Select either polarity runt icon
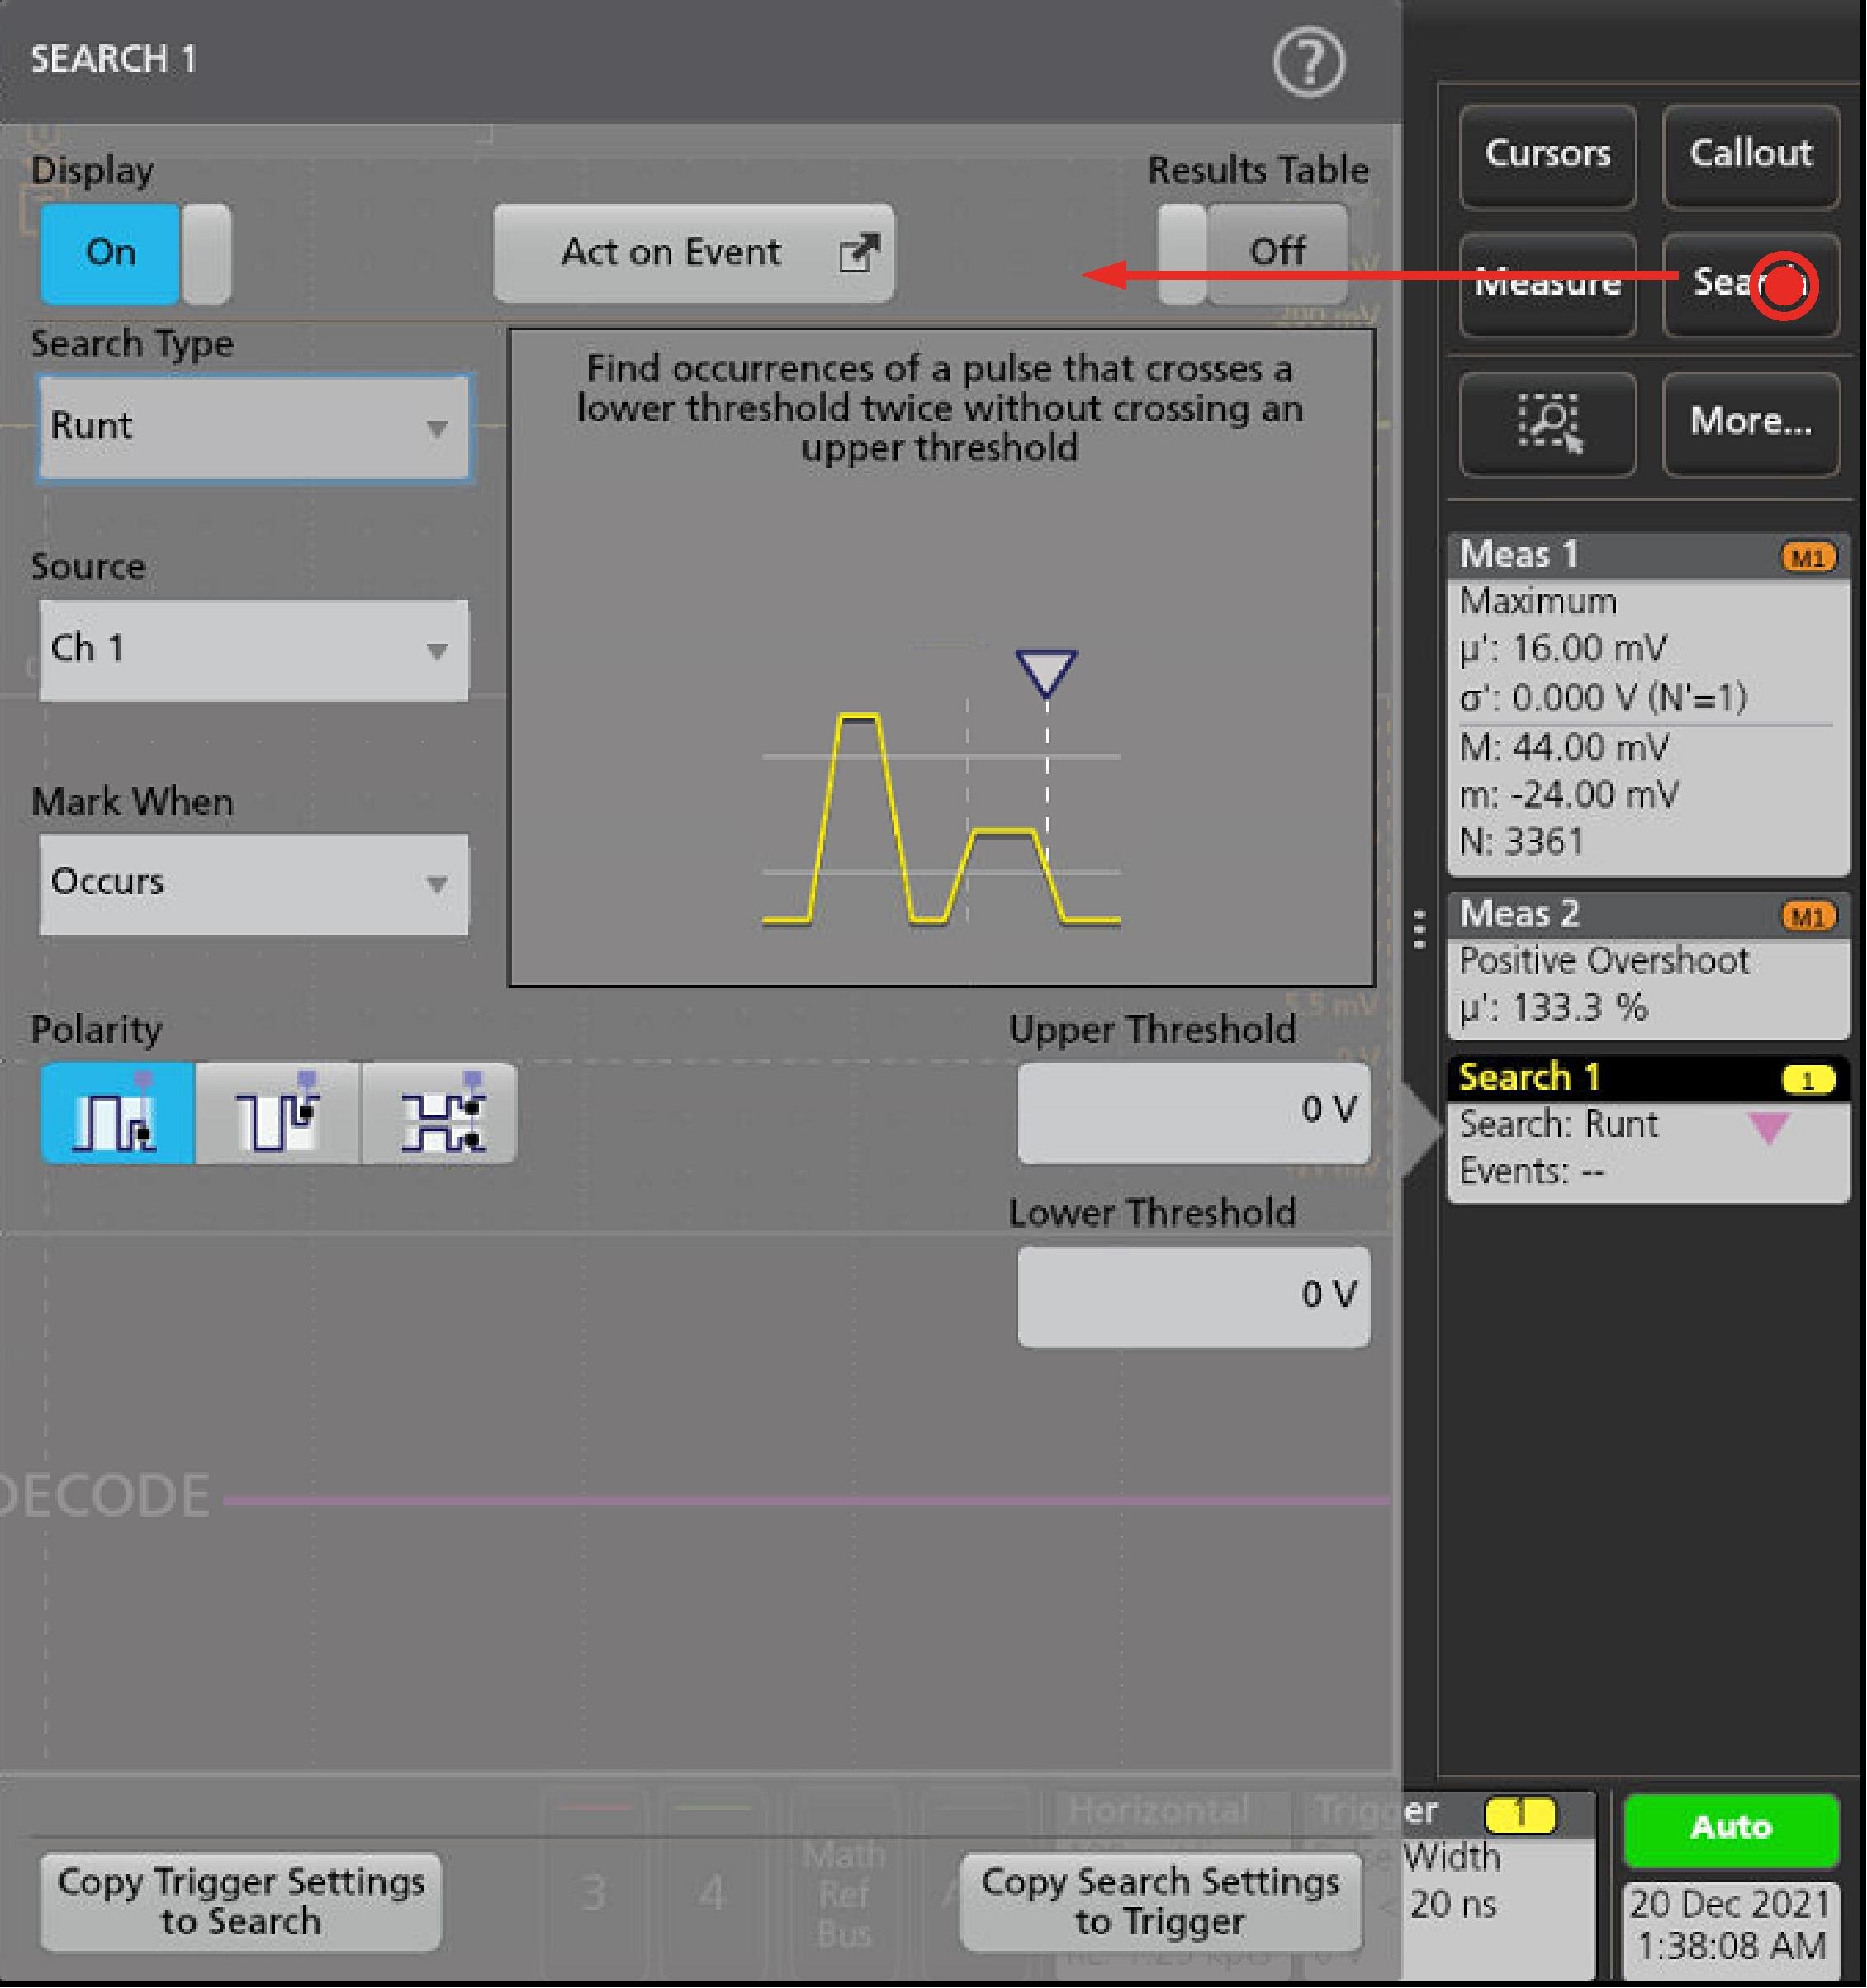Image resolution: width=1867 pixels, height=1988 pixels. tap(440, 1112)
